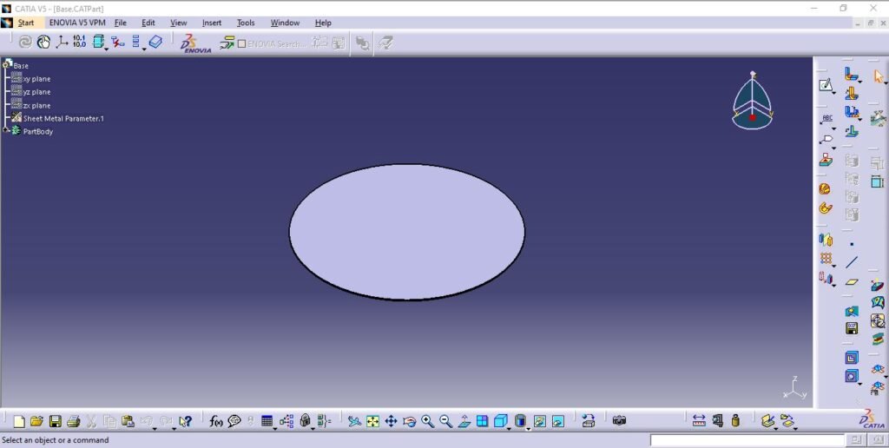
Task: Open the Quick View isometric cube dropdown
Action: click(509, 428)
